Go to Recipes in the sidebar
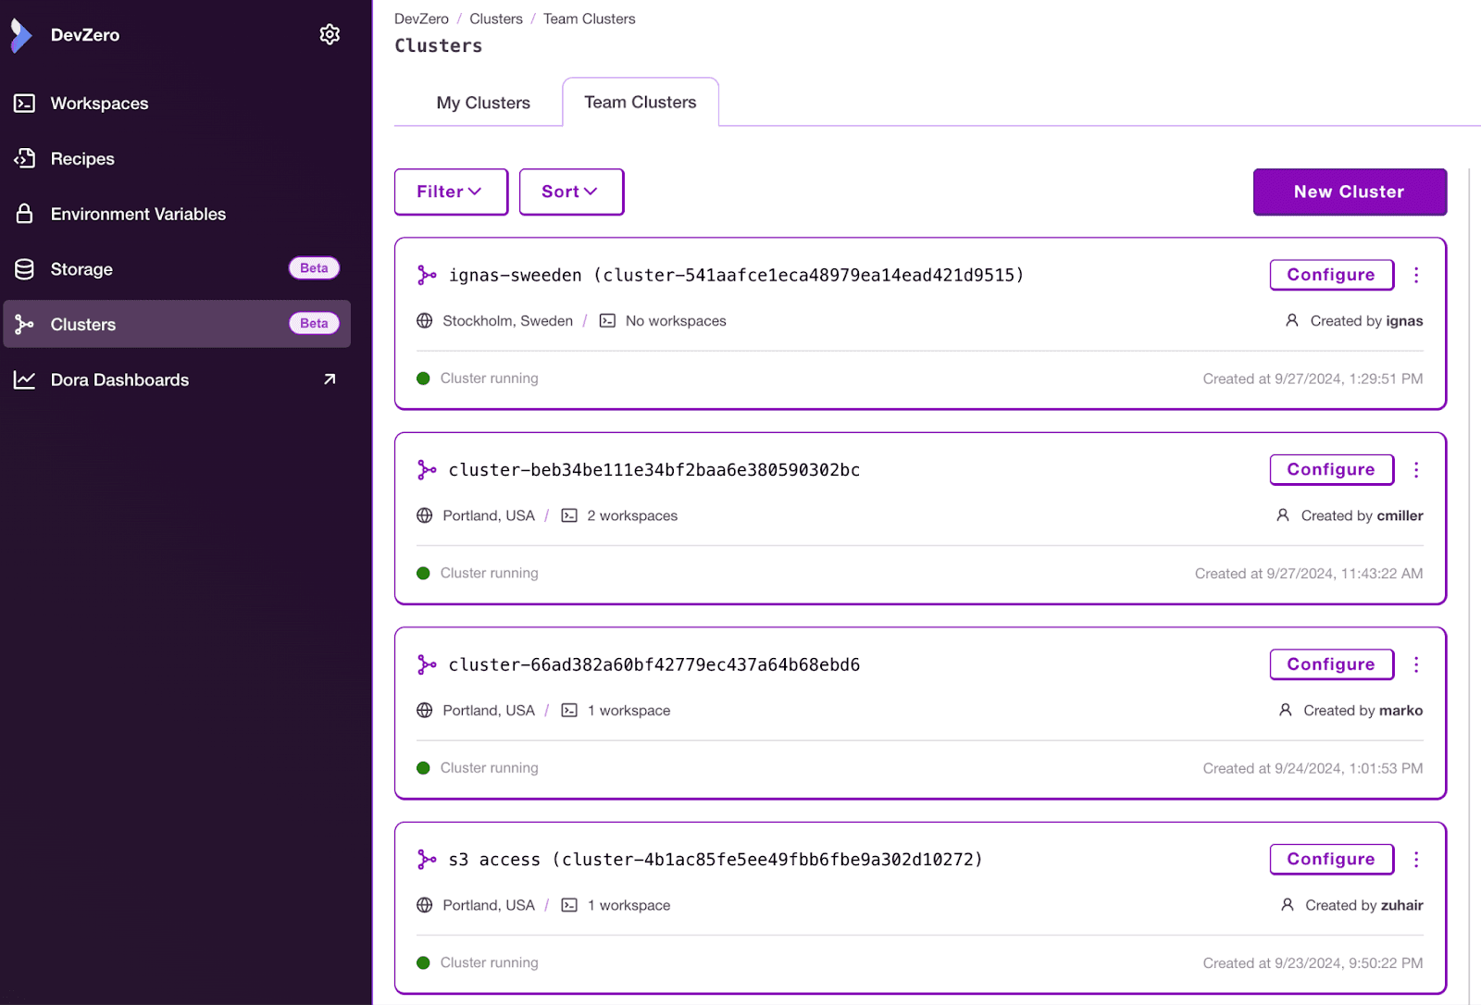The height and width of the screenshot is (1005, 1481). 82,159
